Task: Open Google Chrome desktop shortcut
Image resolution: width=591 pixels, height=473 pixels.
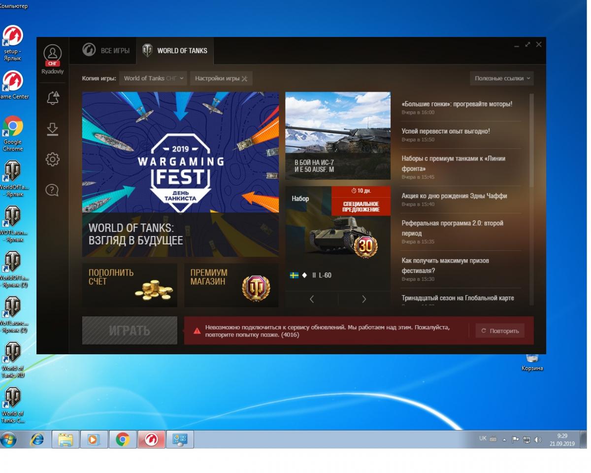Action: (x=13, y=133)
